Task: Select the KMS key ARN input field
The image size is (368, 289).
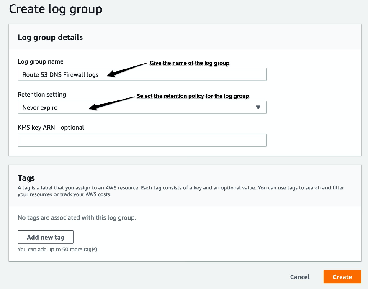Action: point(142,140)
